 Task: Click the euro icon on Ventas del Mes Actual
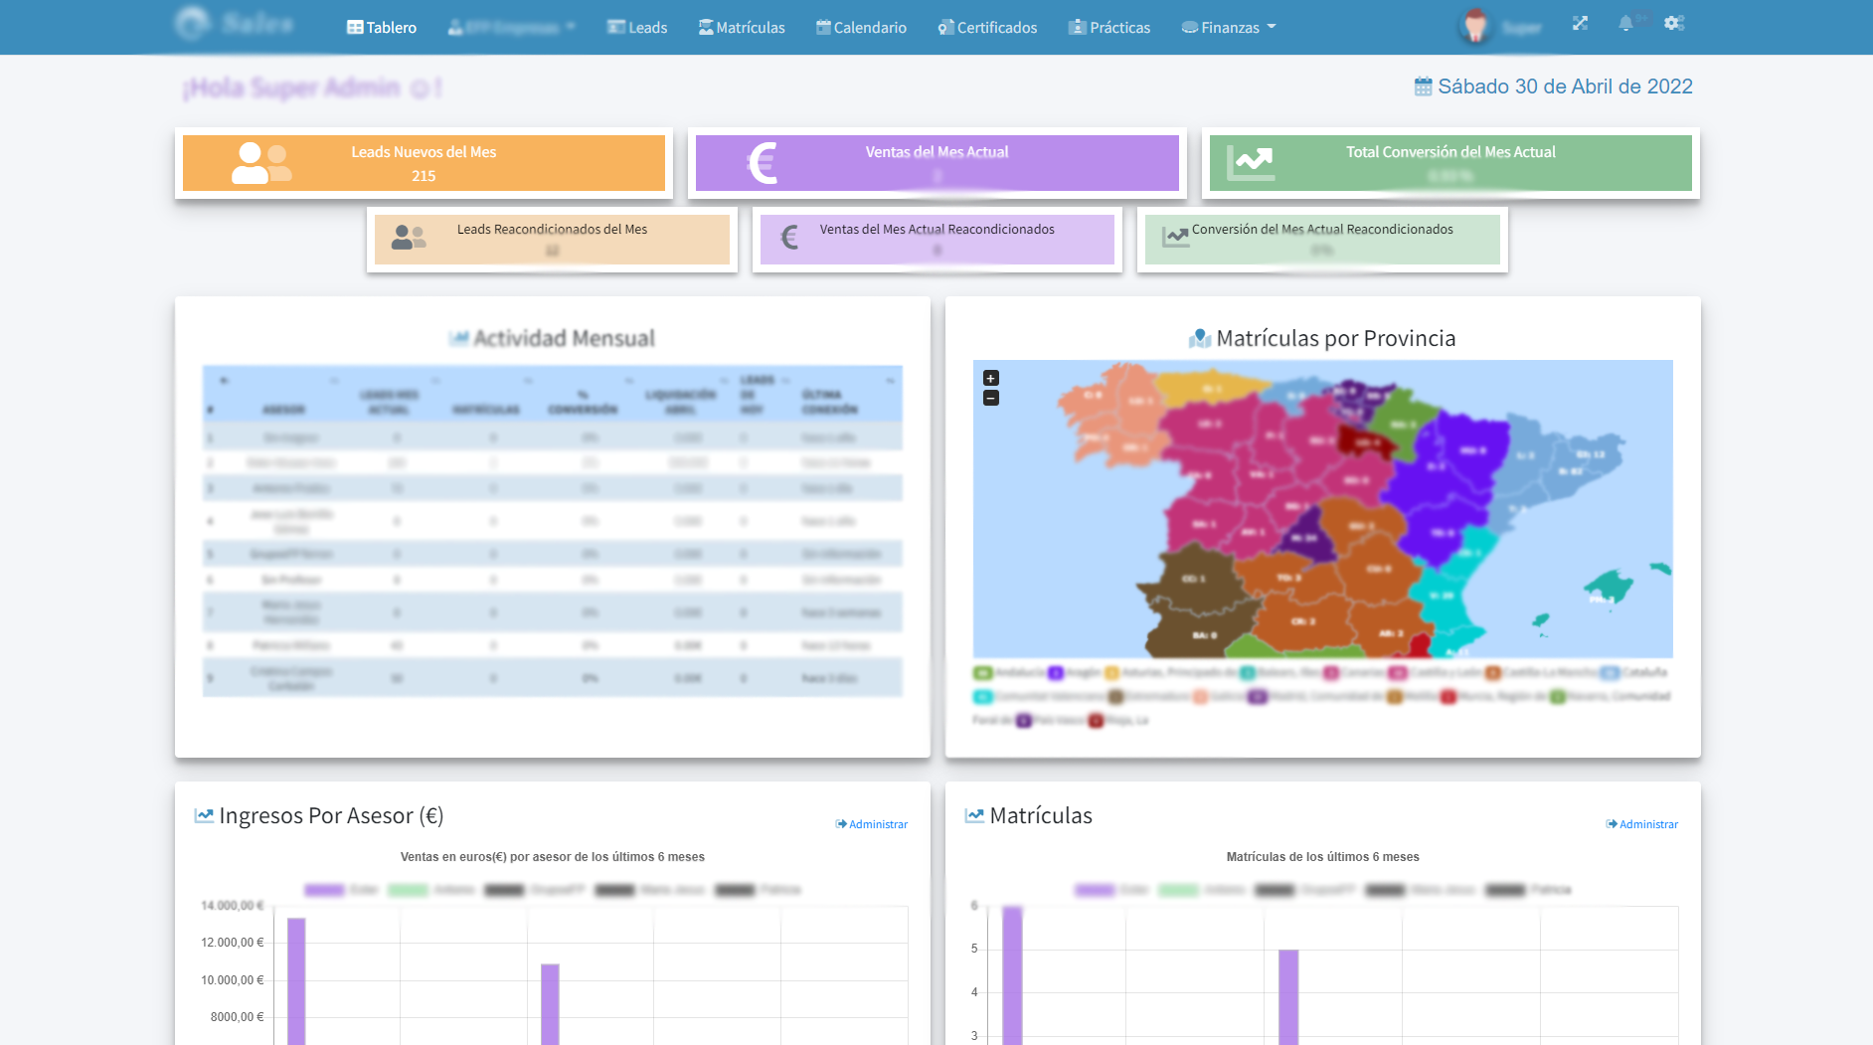[x=763, y=163]
